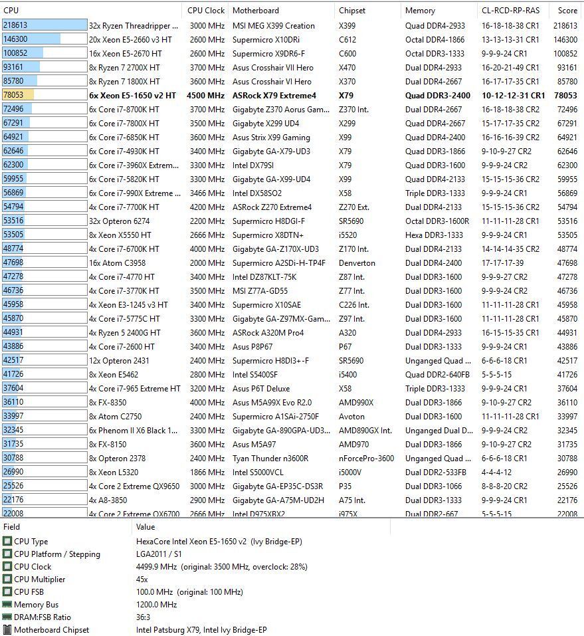Click the CPU FSB field icon
584x636 pixels.
(7, 591)
